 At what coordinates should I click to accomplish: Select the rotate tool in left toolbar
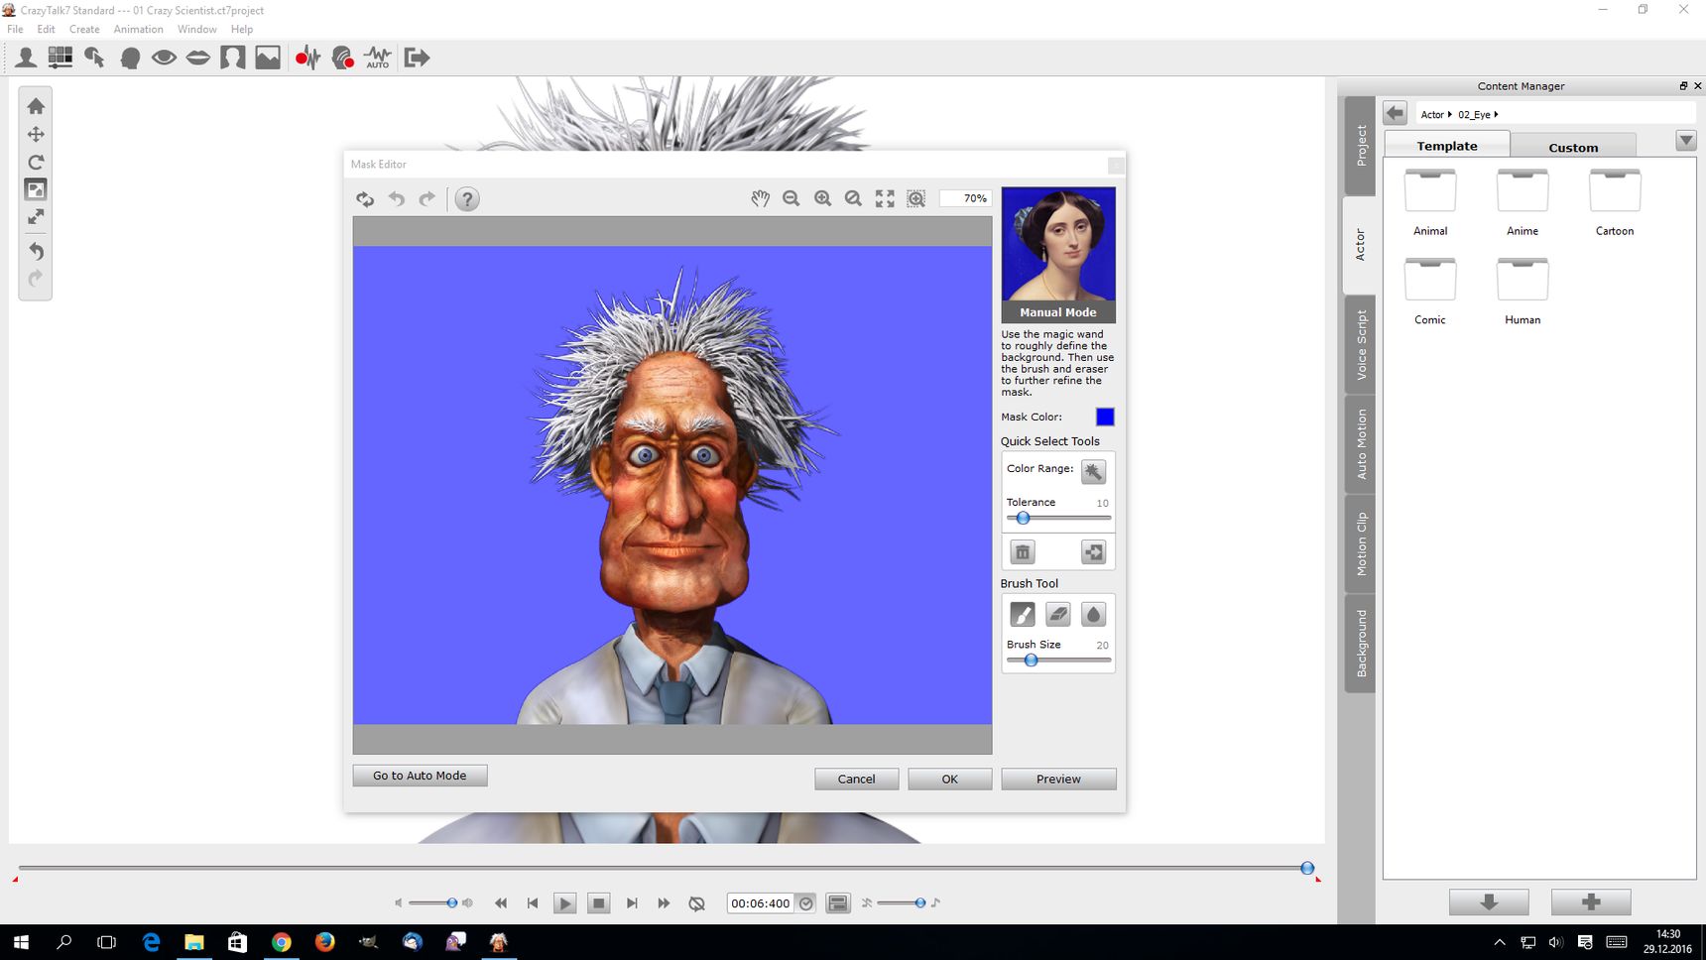click(x=36, y=162)
